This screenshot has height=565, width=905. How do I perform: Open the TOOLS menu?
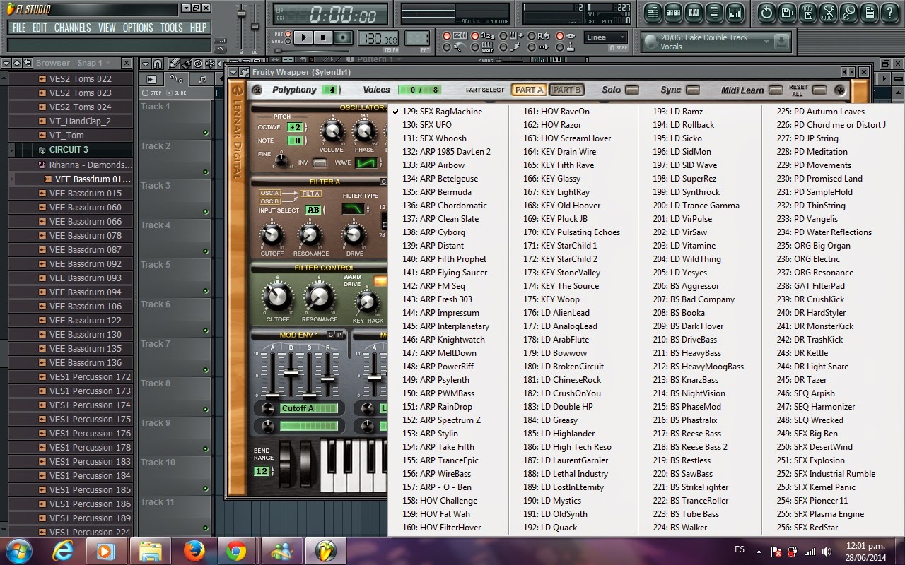tap(172, 28)
